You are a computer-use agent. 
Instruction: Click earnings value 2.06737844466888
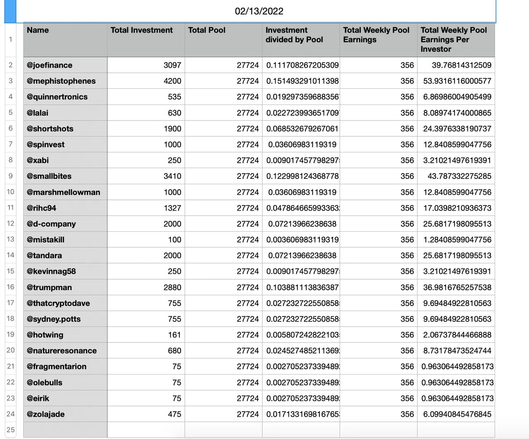tap(456, 335)
